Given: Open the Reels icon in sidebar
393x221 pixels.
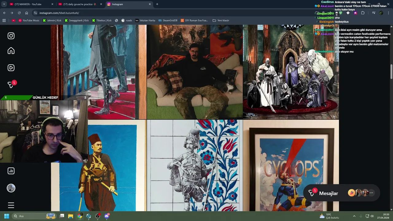Looking at the screenshot, I should 11,68.
